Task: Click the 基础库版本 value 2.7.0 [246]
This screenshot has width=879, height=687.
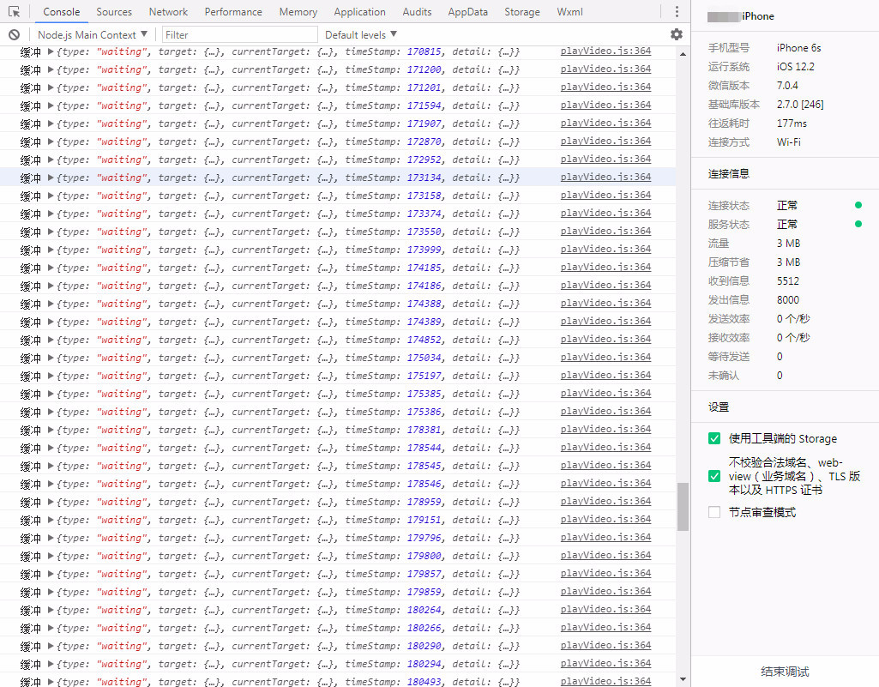Action: coord(800,105)
